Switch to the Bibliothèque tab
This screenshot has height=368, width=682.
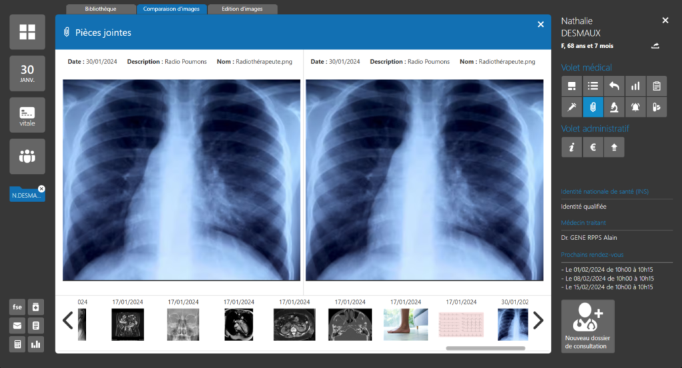tap(101, 9)
